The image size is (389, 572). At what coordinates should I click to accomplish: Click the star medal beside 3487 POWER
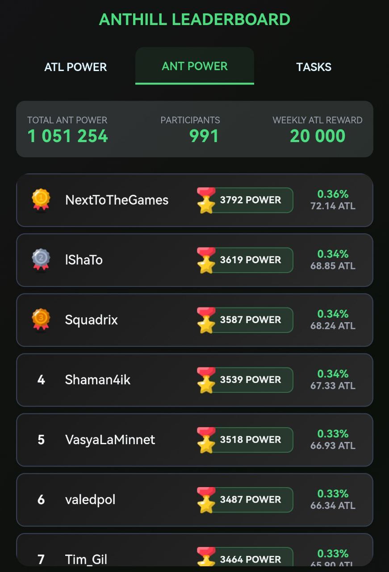[206, 500]
